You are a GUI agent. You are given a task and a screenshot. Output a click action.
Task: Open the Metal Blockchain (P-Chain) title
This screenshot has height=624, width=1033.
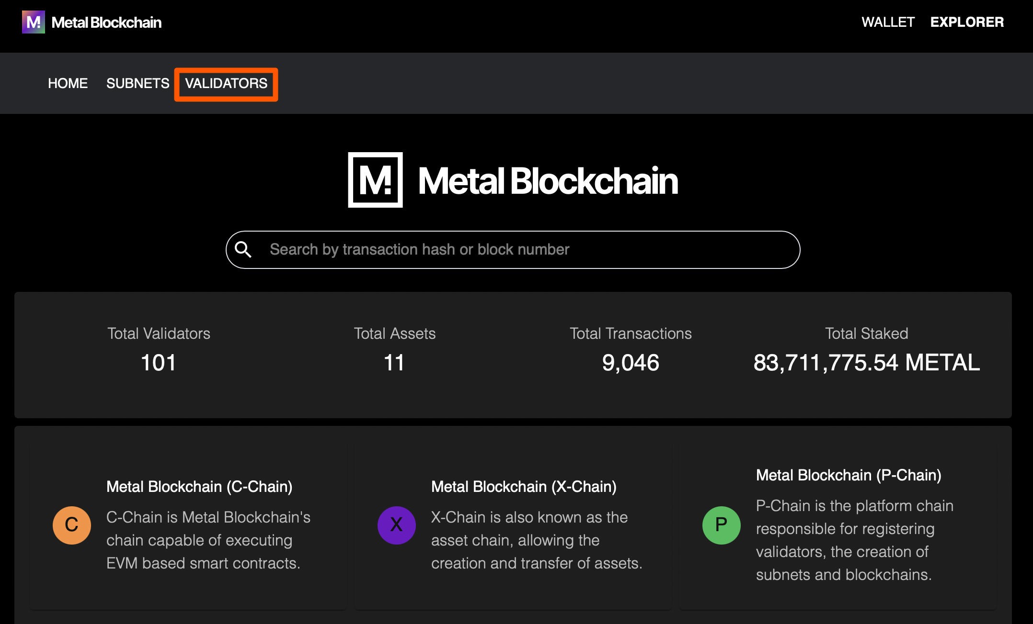tap(849, 475)
